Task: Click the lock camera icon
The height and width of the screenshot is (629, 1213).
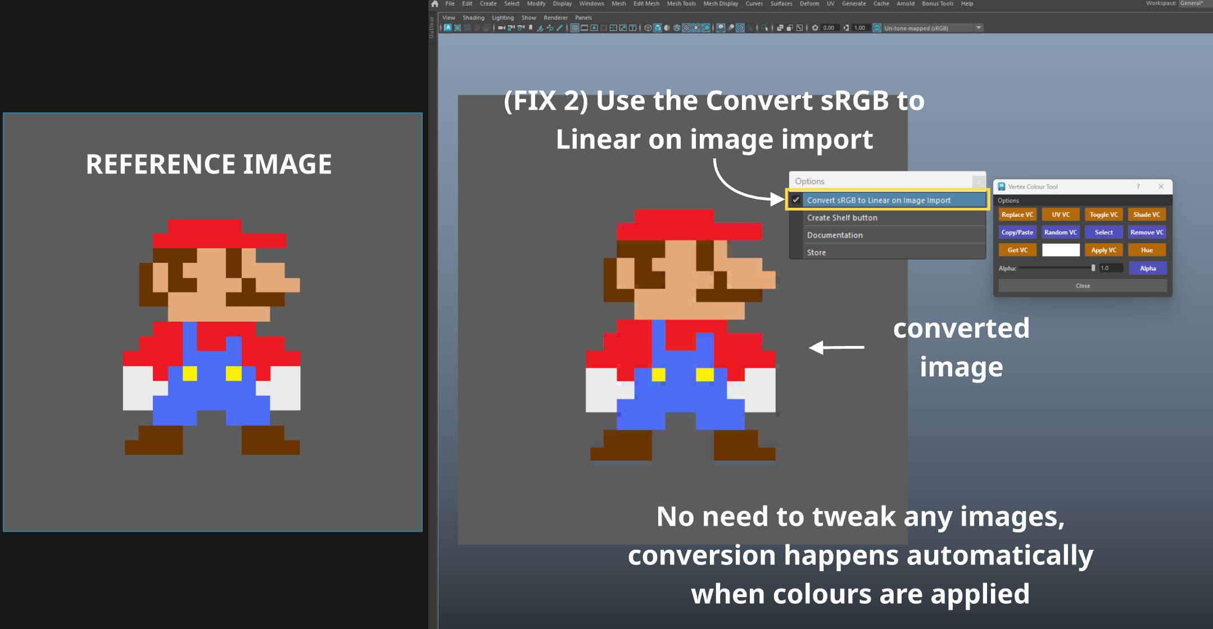Action: click(x=512, y=28)
